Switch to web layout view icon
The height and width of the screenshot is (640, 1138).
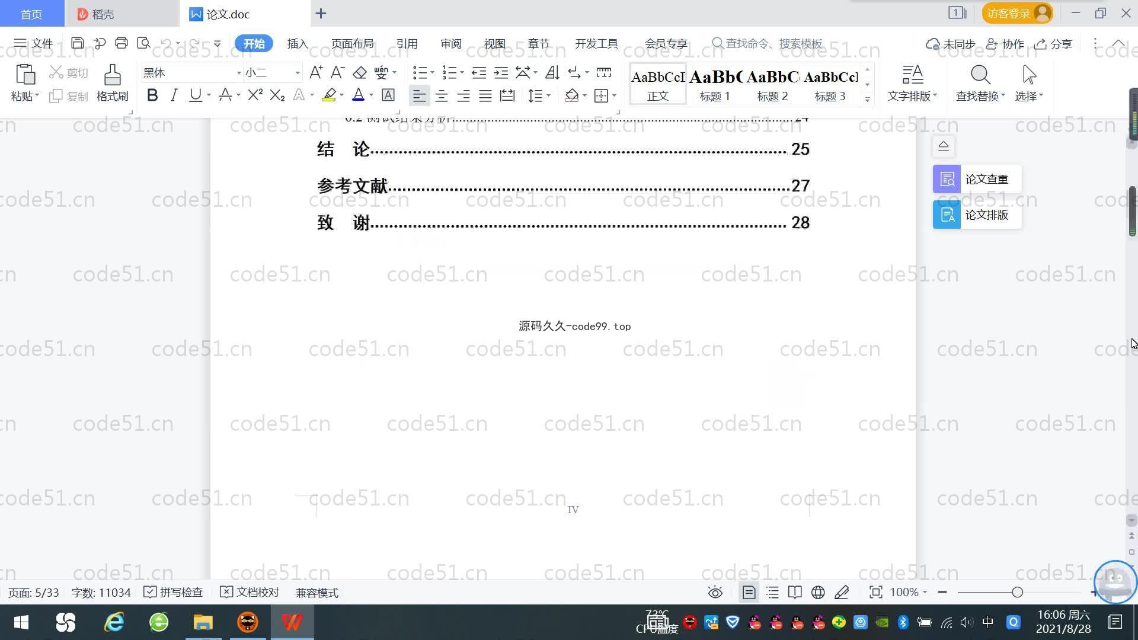[x=818, y=592]
